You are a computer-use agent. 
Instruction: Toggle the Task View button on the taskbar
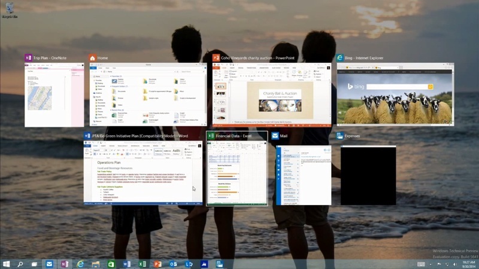point(35,264)
